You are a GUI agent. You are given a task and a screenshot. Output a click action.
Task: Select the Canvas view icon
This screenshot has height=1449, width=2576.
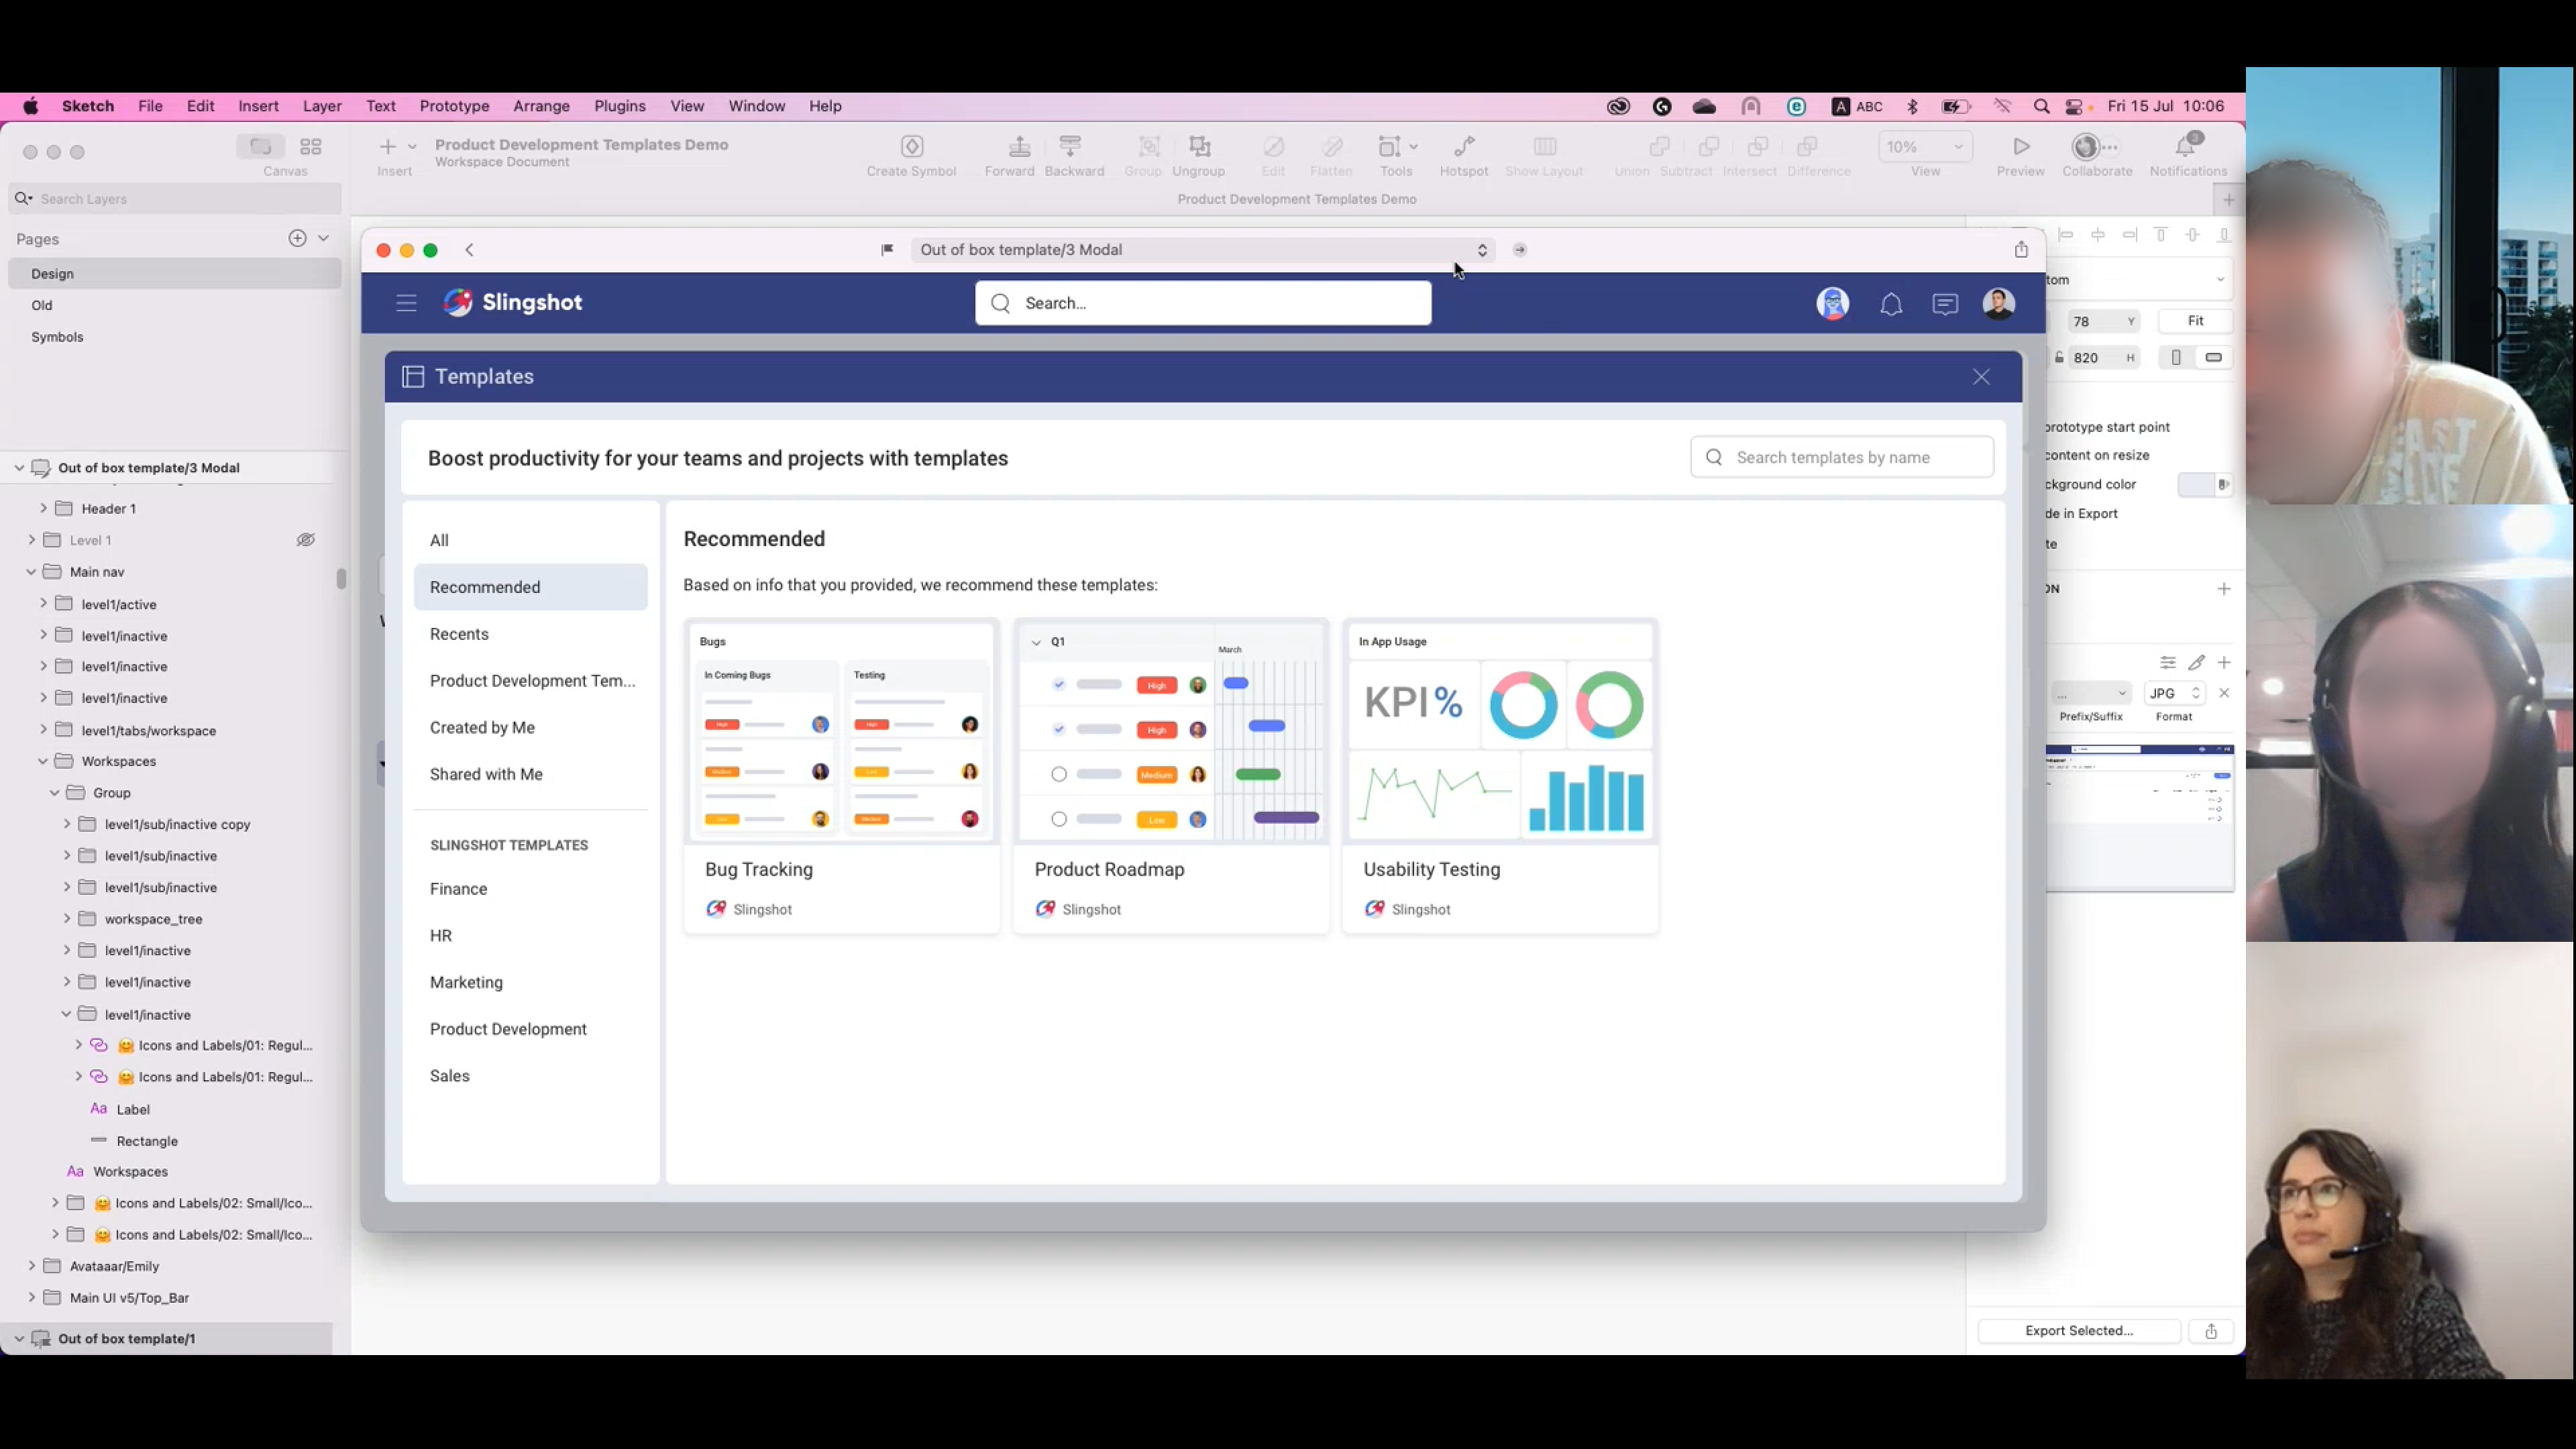tap(261, 147)
